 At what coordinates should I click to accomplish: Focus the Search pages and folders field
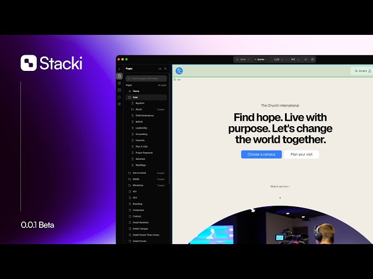point(146,78)
